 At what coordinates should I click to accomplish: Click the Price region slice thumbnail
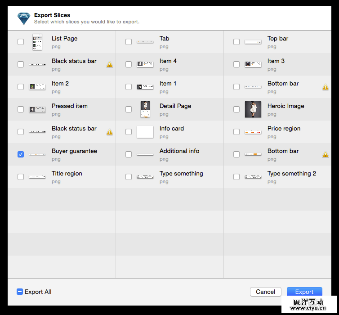(253, 132)
